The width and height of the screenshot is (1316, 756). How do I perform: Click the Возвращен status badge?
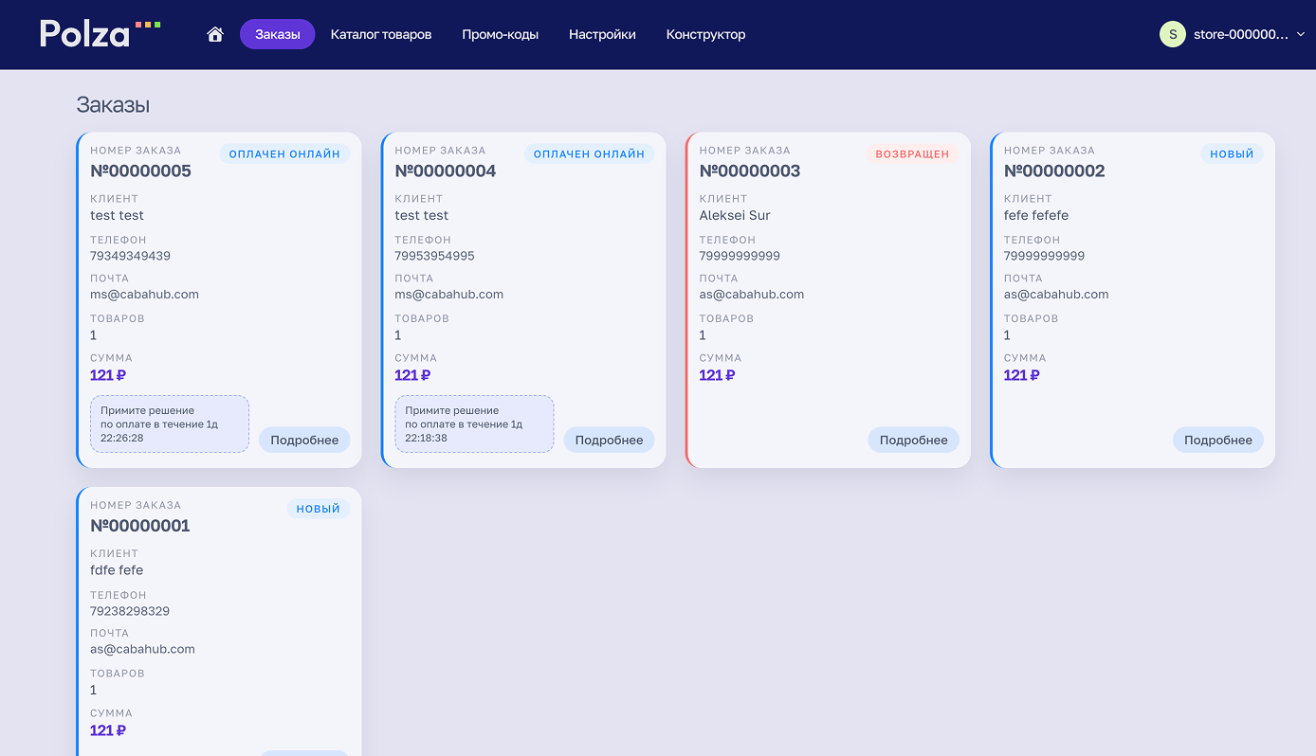coord(912,153)
